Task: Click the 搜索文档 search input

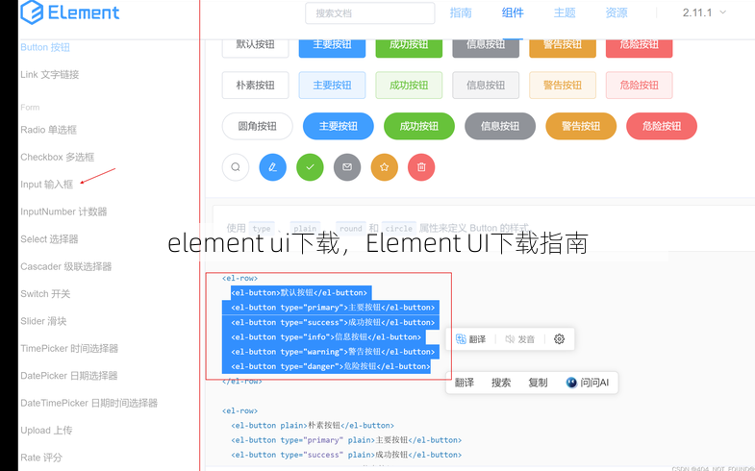Action: tap(369, 13)
